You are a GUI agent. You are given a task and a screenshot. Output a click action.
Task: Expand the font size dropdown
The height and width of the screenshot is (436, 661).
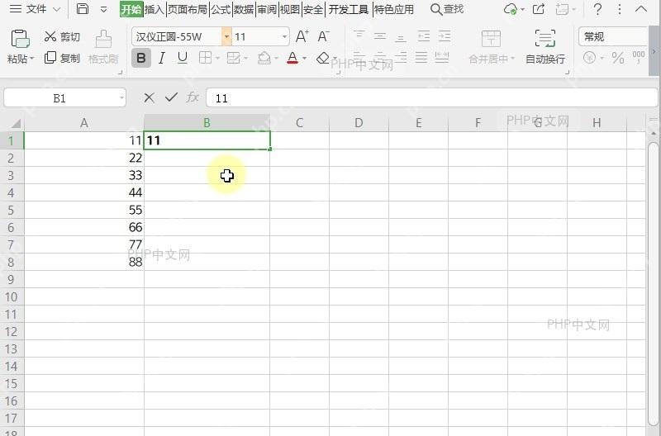284,36
